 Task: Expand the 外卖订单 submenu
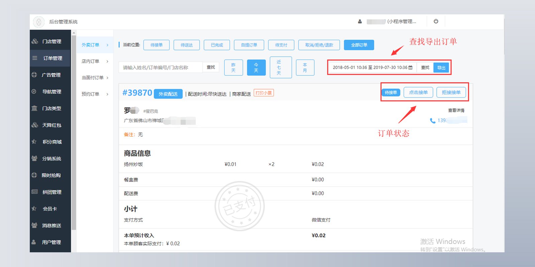(x=95, y=45)
